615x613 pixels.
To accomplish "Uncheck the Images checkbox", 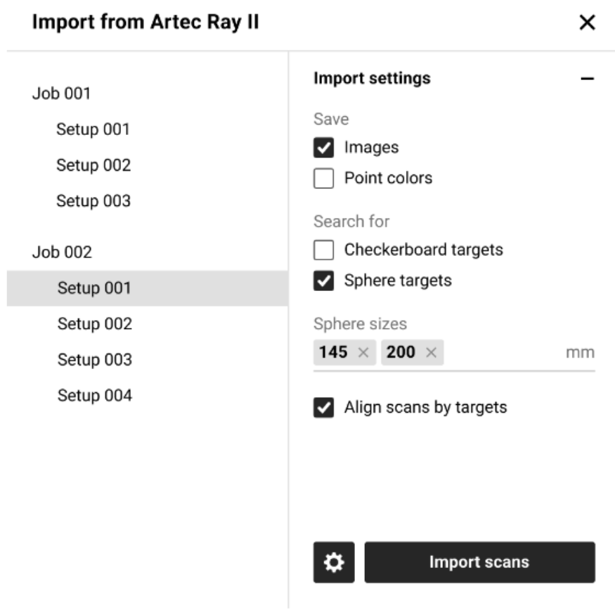I will [323, 148].
